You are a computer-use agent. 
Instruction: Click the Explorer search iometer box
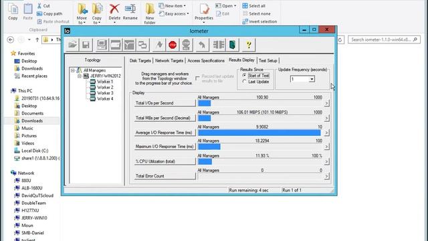coord(384,39)
